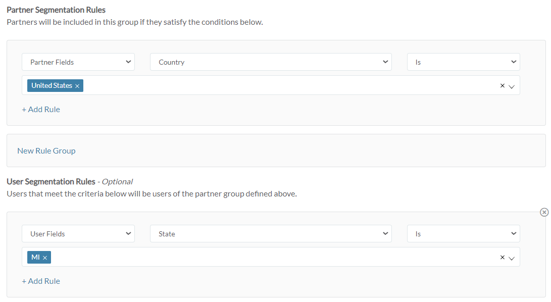This screenshot has height=302, width=551.
Task: Click Add Rule under user segmentation
Action: (x=41, y=281)
